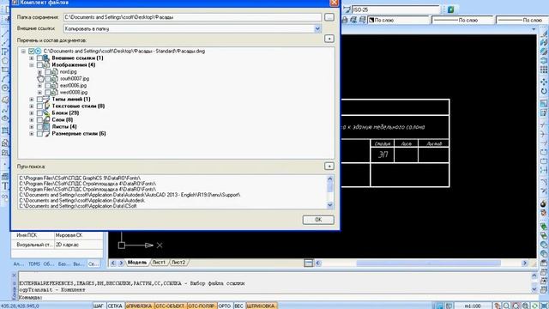Expand the Размерные стили (6) node
The height and width of the screenshot is (309, 549).
coord(32,134)
